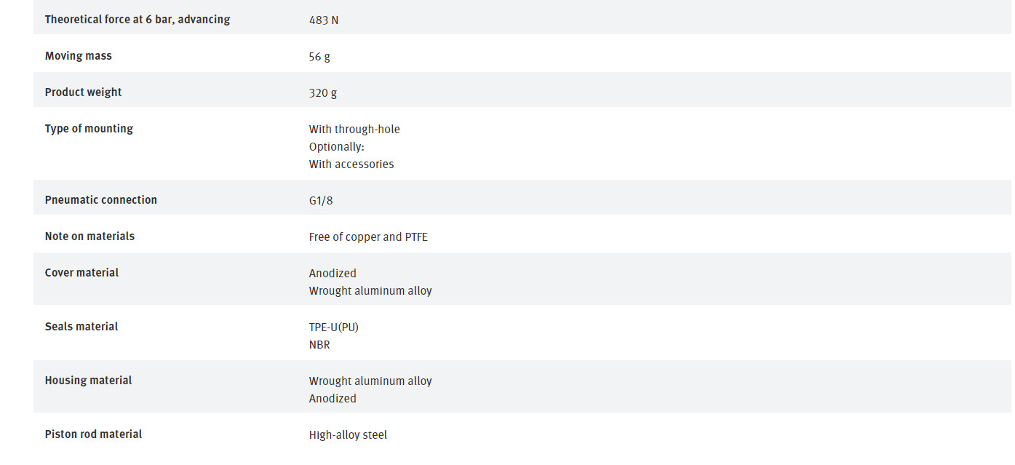Image resolution: width=1015 pixels, height=465 pixels.
Task: Select the 'High-alloy steel' value
Action: [348, 435]
